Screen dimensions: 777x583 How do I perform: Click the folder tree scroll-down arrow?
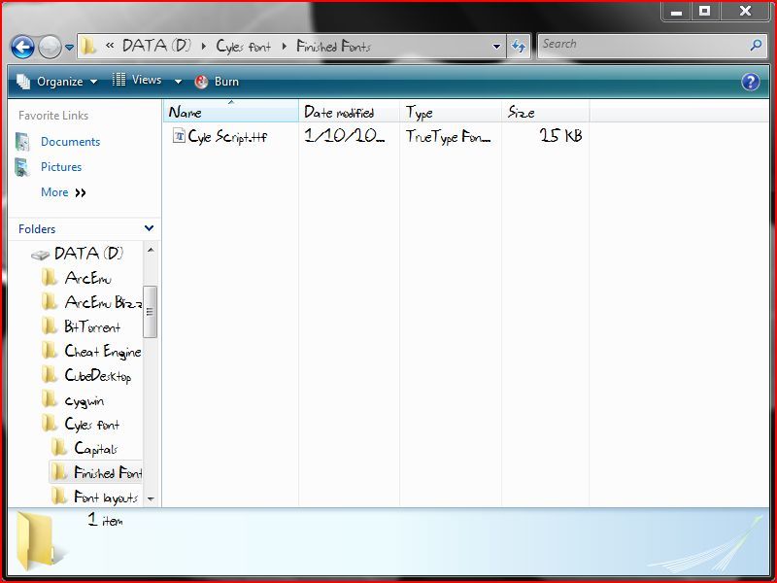click(151, 498)
